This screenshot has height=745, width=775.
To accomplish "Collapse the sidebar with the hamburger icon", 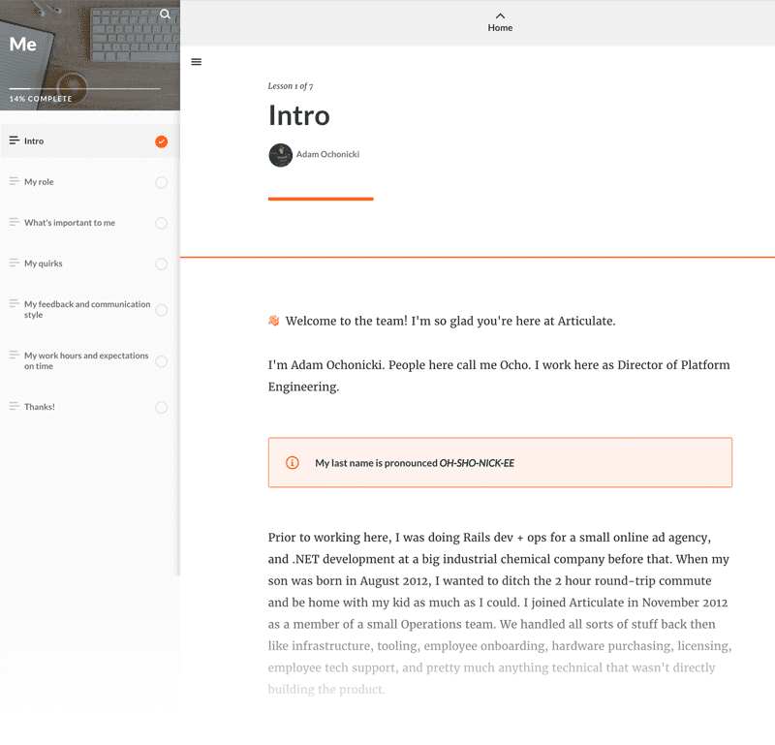I will click(x=197, y=62).
